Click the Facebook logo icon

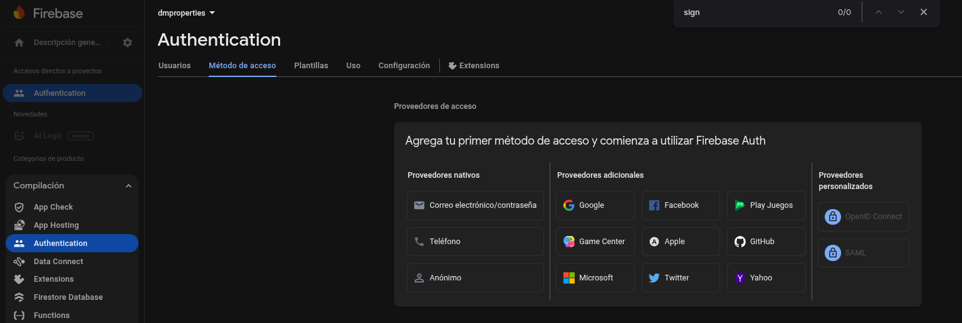[654, 205]
